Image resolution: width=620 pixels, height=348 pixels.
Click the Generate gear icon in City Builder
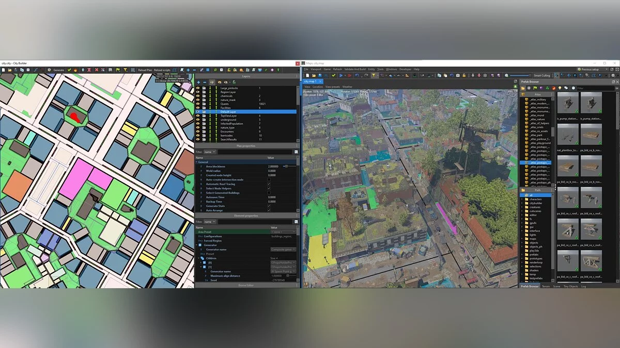50,70
